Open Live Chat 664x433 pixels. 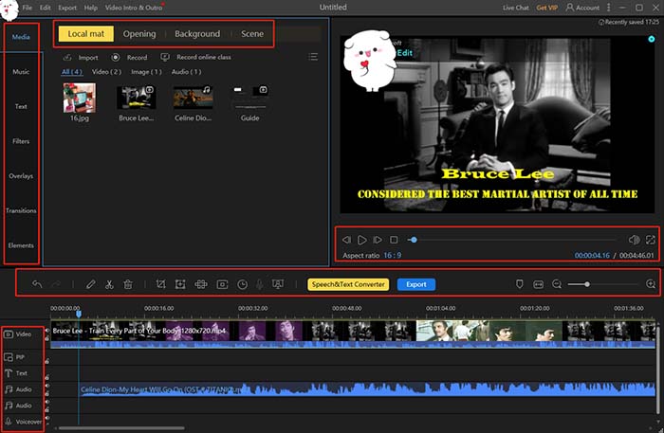[515, 8]
